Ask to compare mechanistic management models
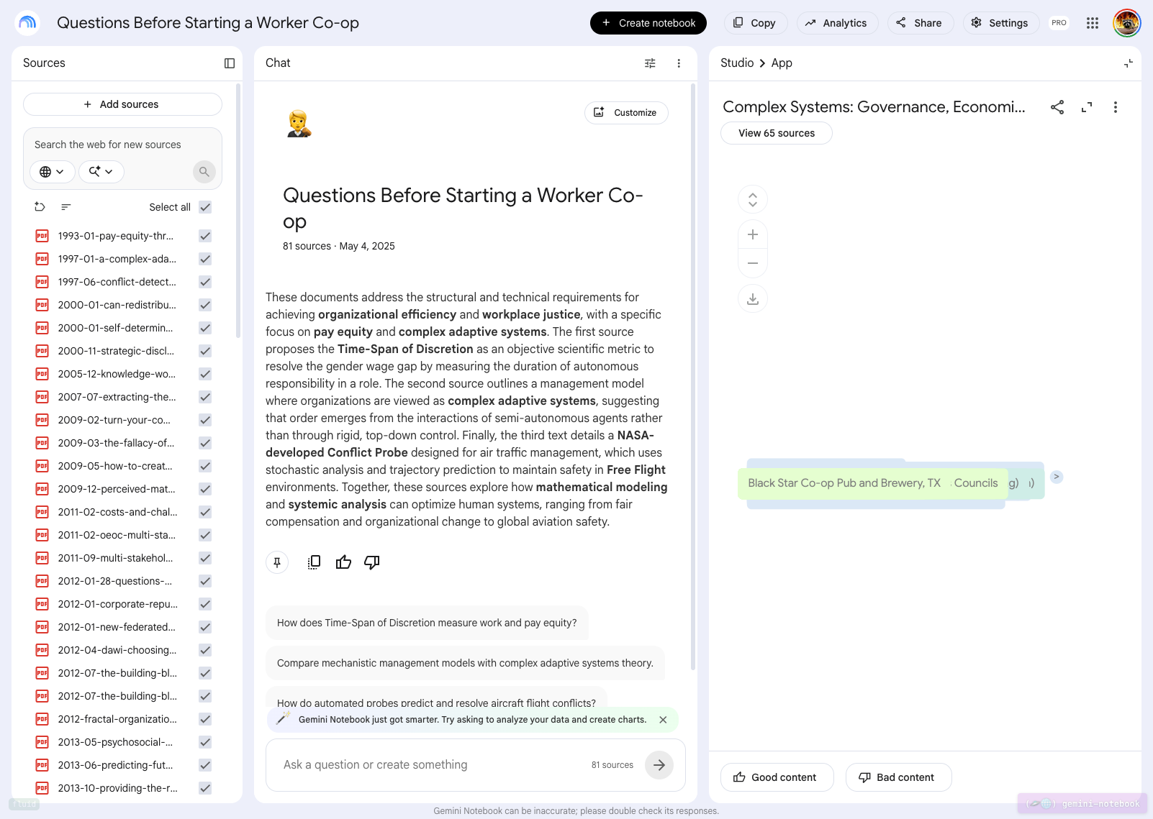1153x819 pixels. (x=465, y=663)
